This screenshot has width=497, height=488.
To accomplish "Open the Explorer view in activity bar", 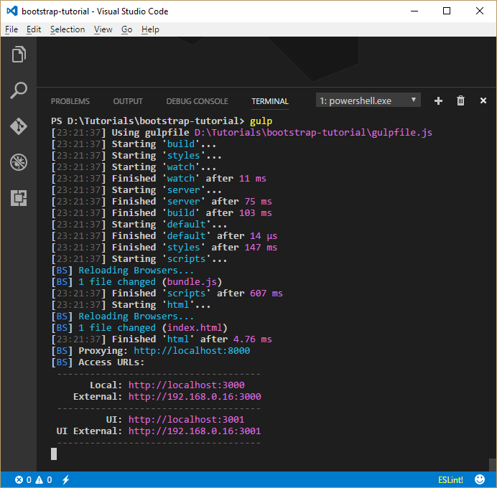I will click(19, 55).
